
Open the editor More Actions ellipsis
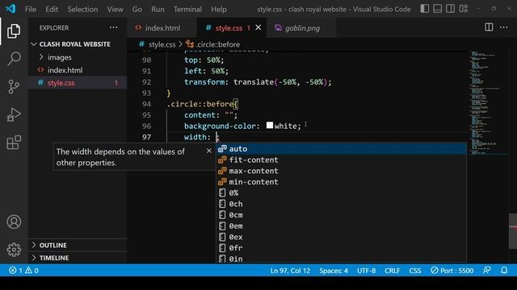pyautogui.click(x=504, y=27)
